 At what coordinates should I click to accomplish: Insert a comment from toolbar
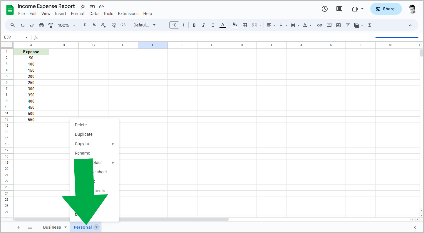[x=329, y=25]
